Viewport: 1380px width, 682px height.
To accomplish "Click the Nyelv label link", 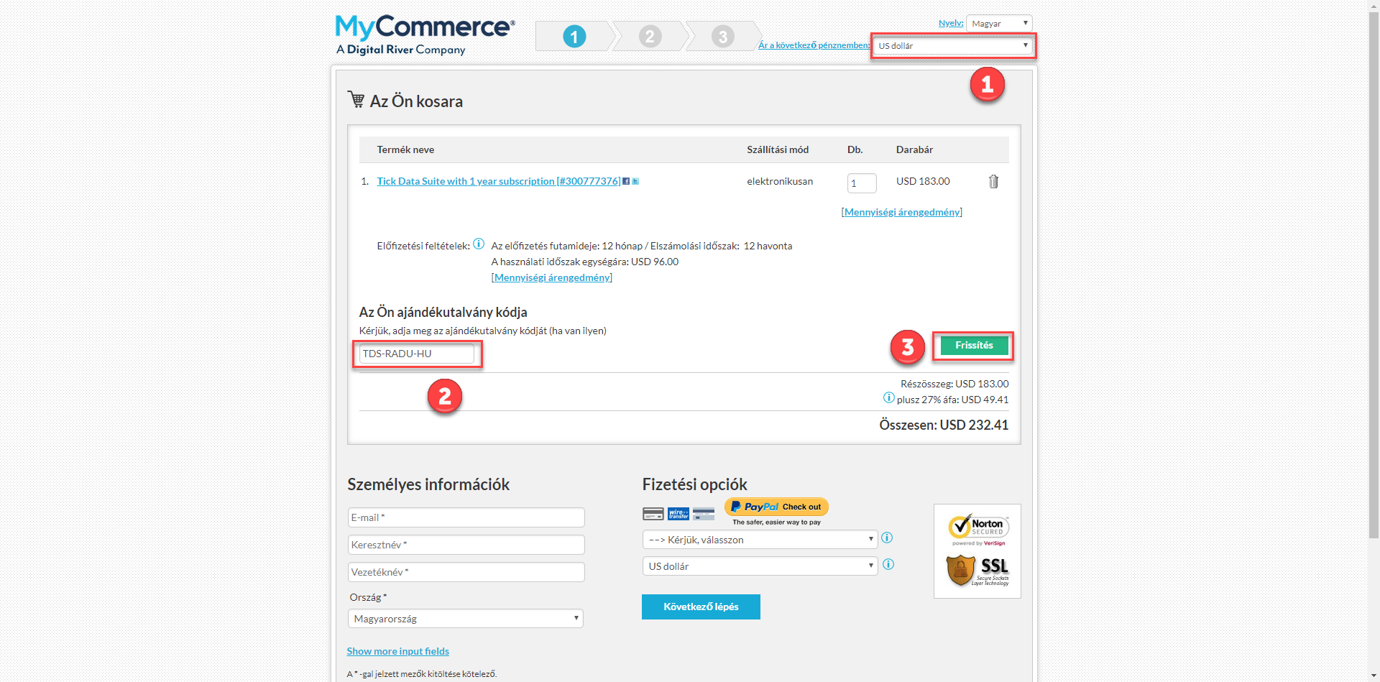I will tap(951, 23).
